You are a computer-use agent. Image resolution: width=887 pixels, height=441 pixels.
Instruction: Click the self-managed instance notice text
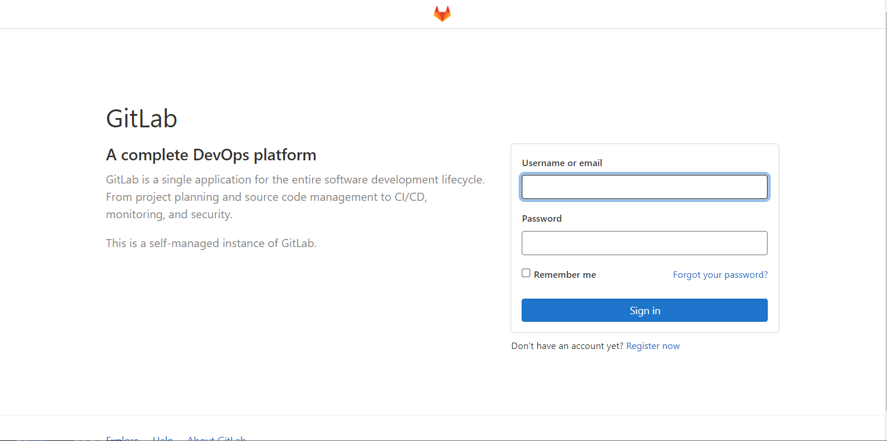(x=211, y=243)
